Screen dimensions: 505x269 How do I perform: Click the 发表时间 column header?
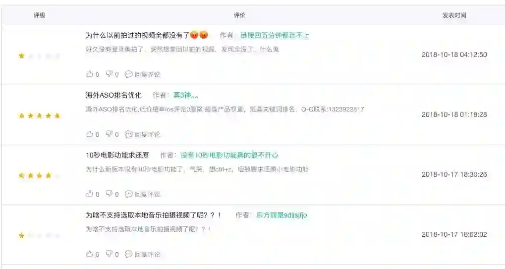point(454,15)
